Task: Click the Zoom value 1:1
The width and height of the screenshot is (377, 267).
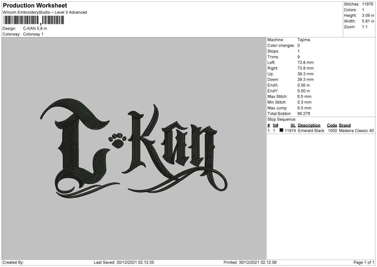Action: (x=364, y=26)
